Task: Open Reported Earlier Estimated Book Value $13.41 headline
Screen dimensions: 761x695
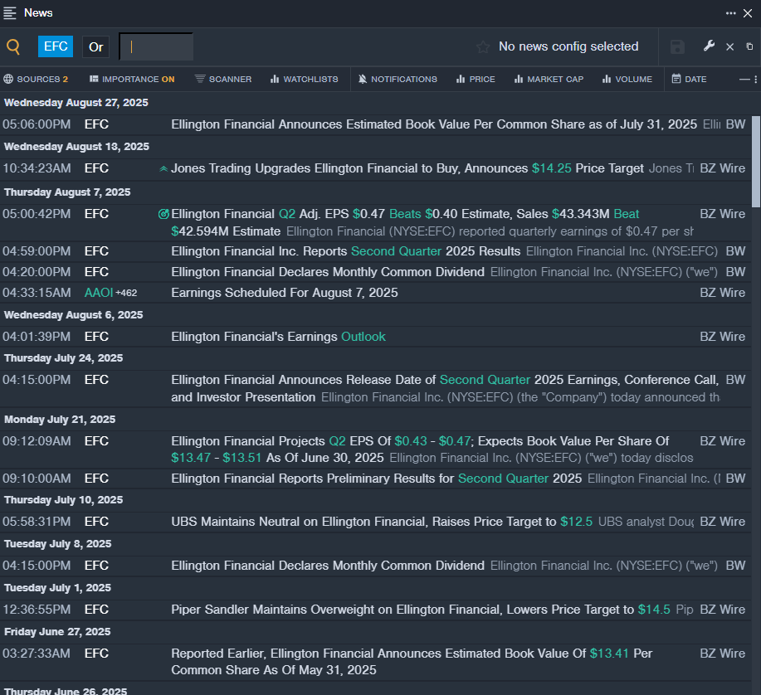Action: [x=412, y=662]
